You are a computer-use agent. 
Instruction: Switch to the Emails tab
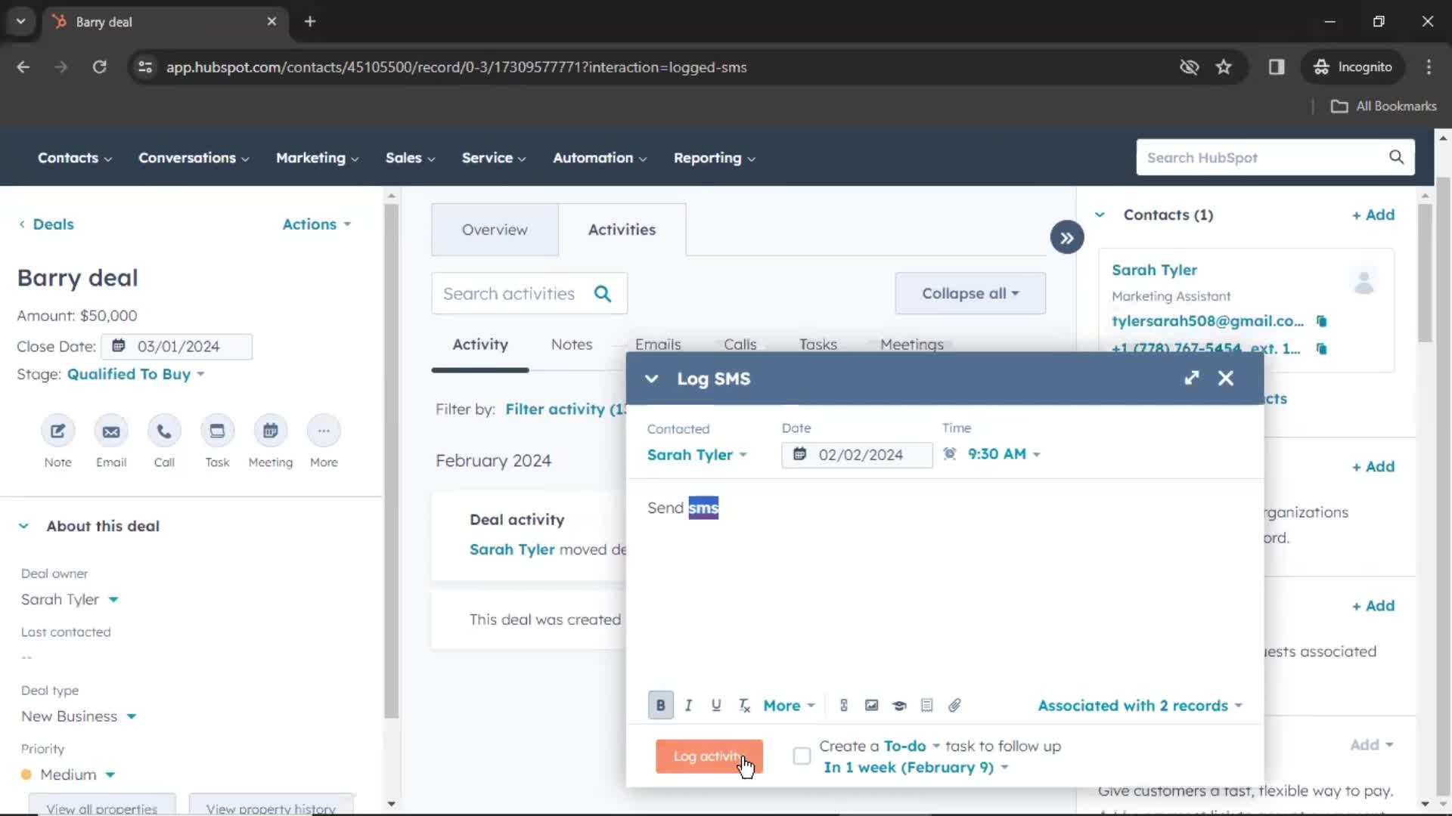[x=658, y=344]
